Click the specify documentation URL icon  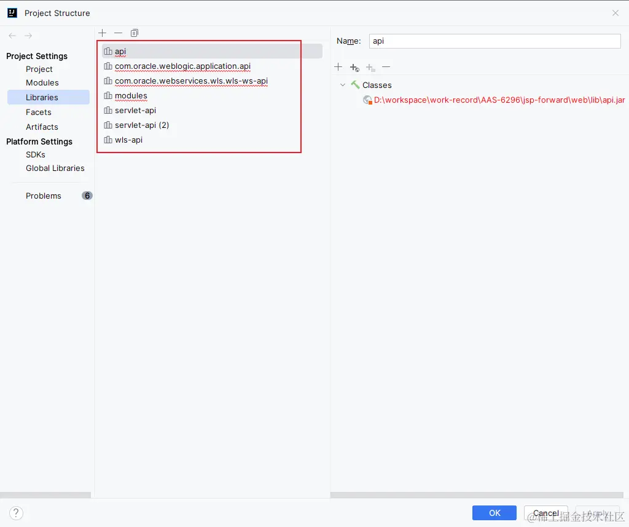(x=354, y=67)
